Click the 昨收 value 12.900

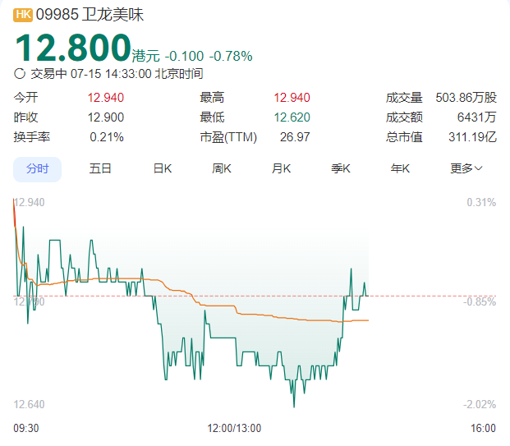106,117
